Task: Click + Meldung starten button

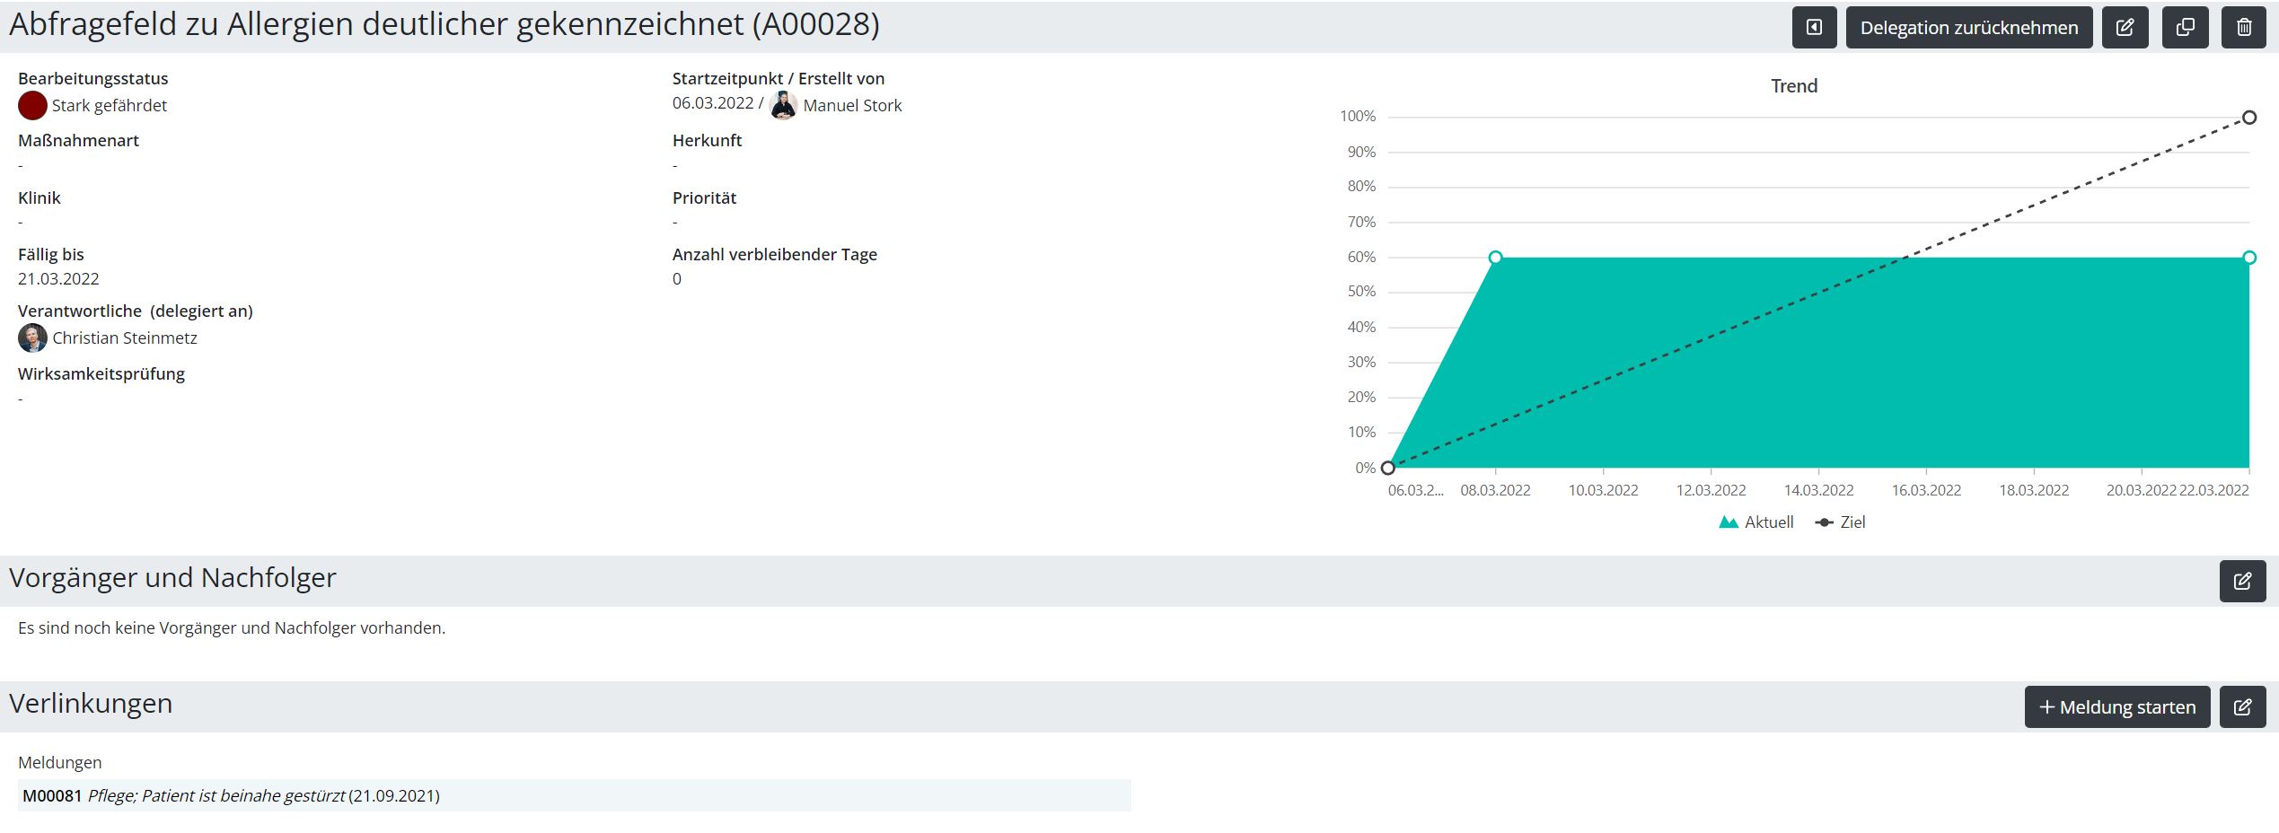Action: coord(2116,706)
